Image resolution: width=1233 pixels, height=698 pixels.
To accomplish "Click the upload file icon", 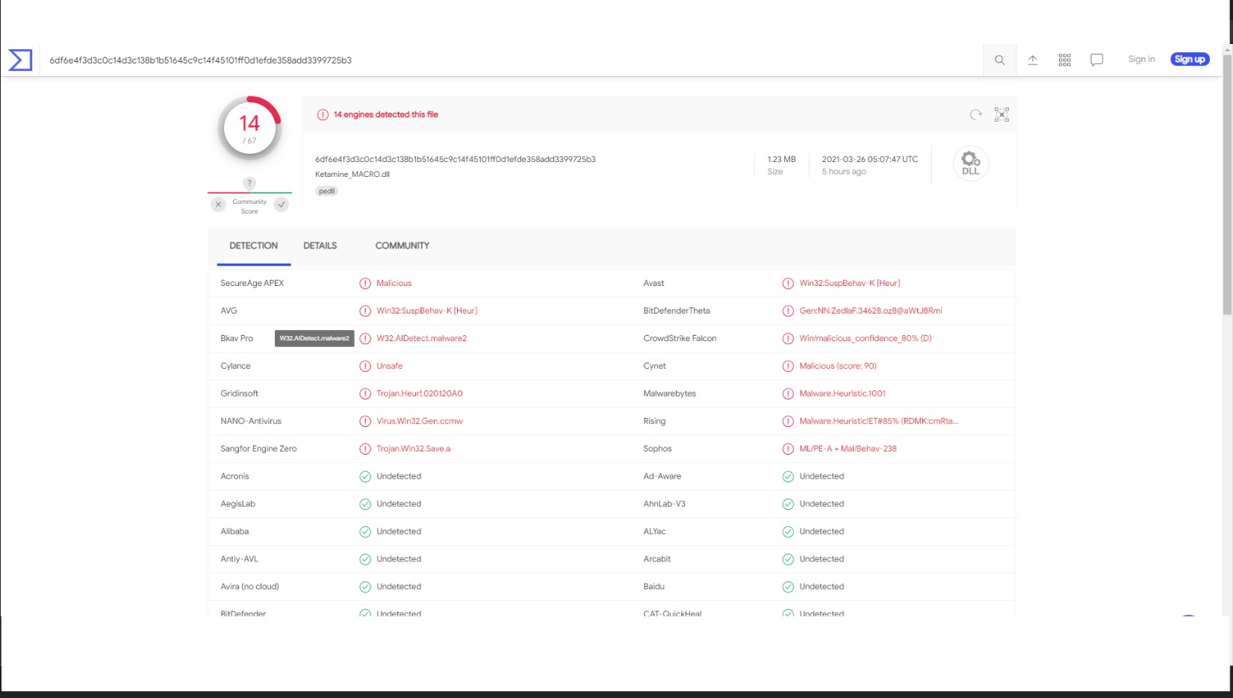I will (x=1033, y=60).
